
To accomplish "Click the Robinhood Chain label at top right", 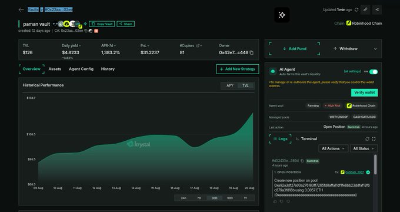I will click(x=364, y=23).
